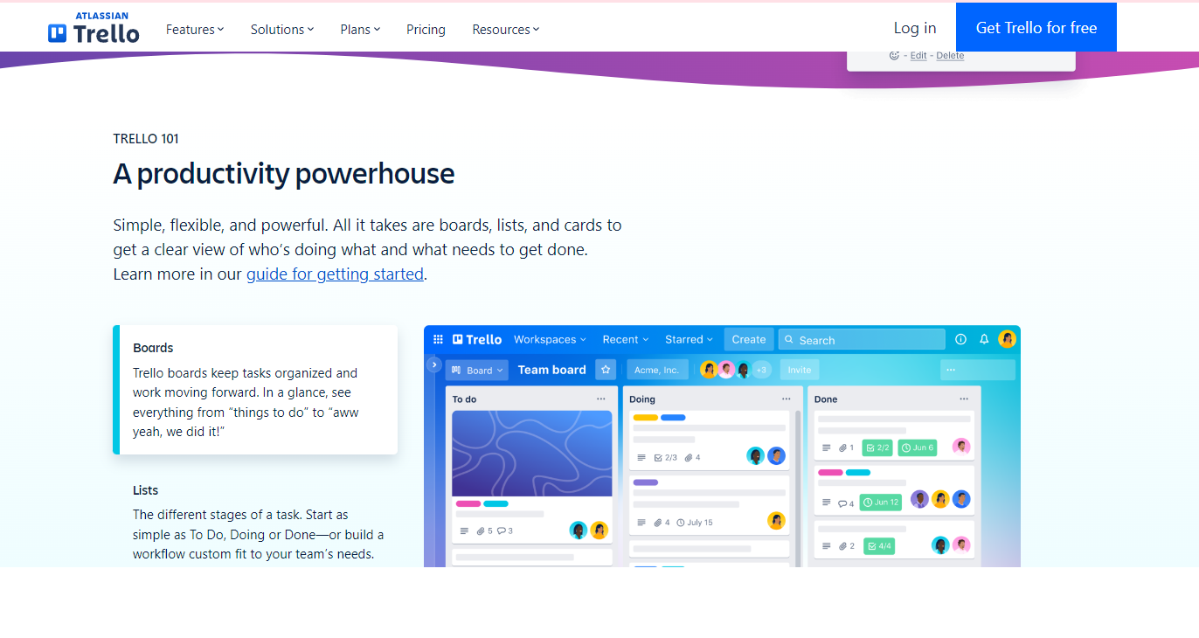The width and height of the screenshot is (1199, 638).
Task: Click the Invite button on Team board
Action: [x=800, y=370]
